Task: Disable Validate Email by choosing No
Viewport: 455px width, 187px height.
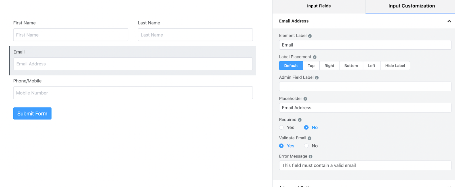Action: pyautogui.click(x=306, y=146)
